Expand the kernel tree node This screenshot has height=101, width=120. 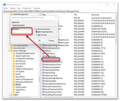tap(11, 74)
